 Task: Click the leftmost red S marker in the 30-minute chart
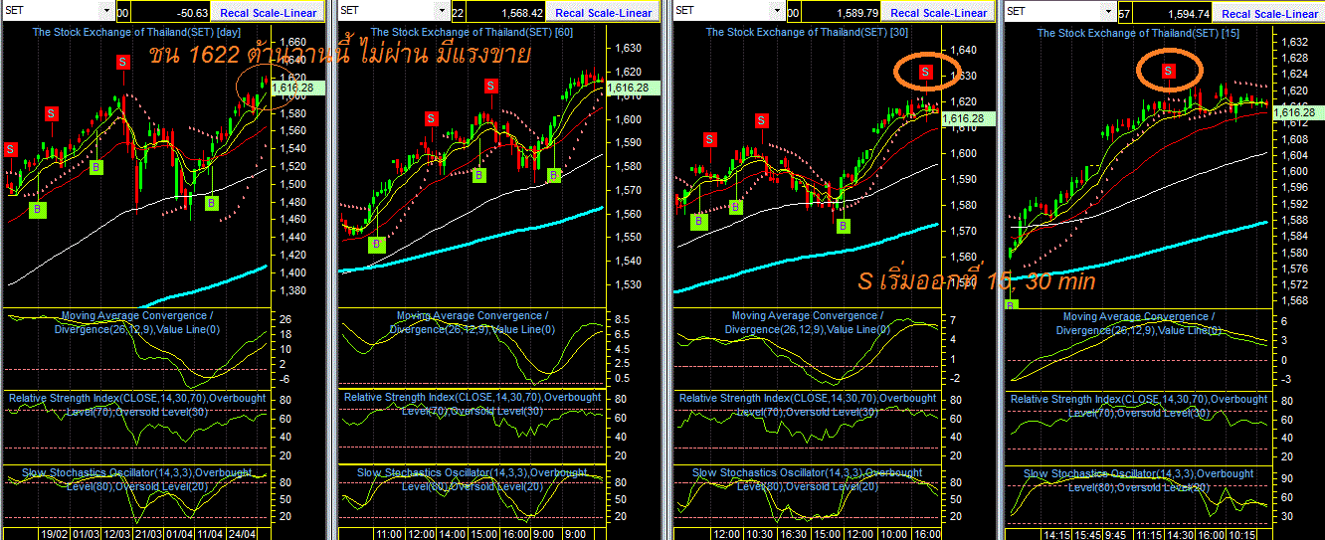coord(709,139)
